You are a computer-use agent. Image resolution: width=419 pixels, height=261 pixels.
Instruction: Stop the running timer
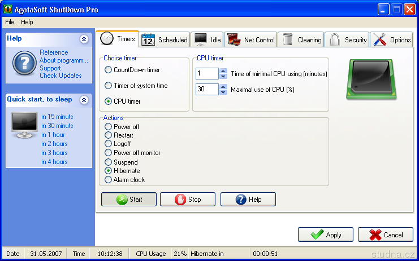point(188,200)
